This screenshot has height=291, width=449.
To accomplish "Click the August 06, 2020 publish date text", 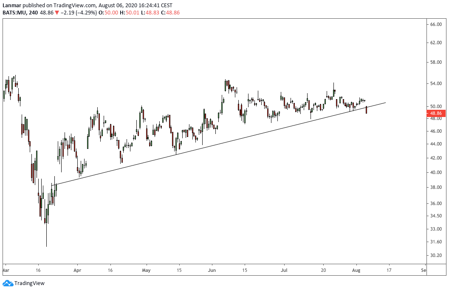I will tap(118, 5).
